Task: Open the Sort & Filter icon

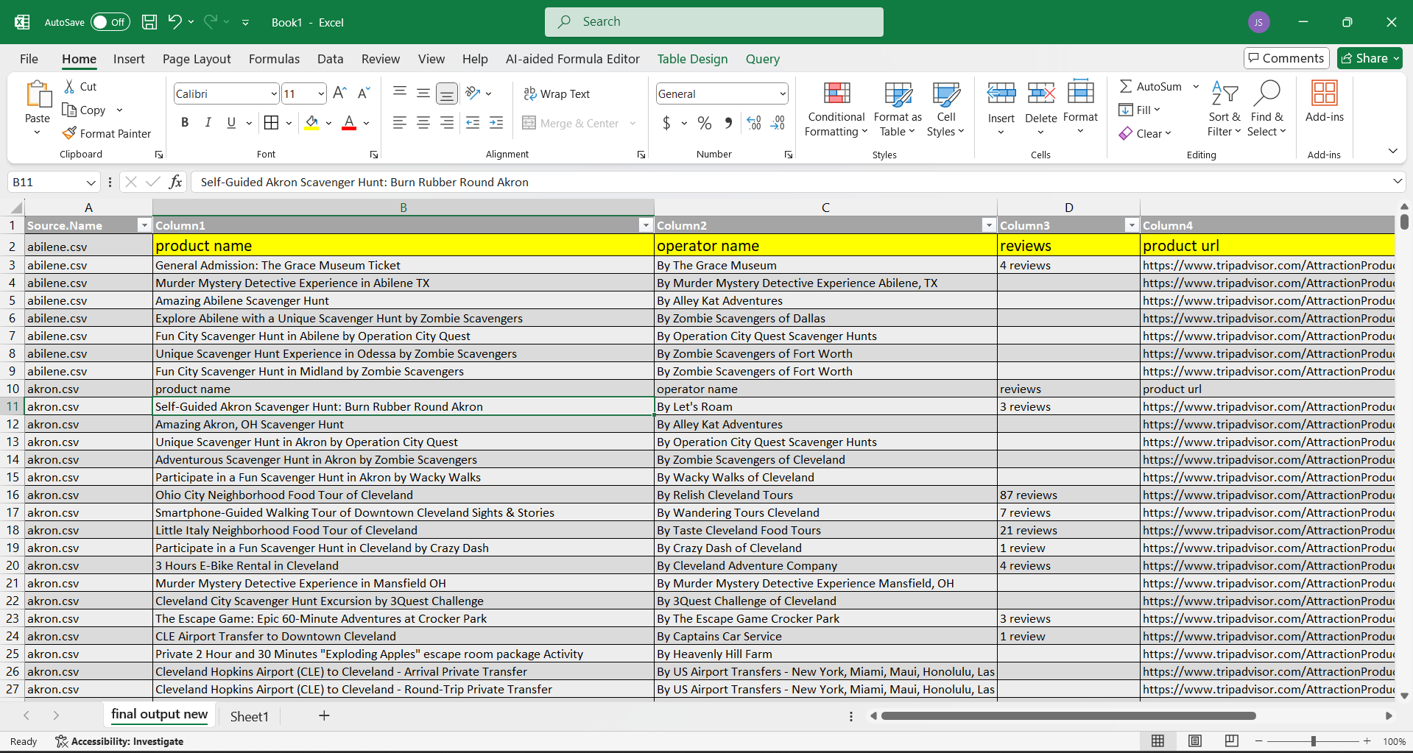Action: click(x=1225, y=93)
